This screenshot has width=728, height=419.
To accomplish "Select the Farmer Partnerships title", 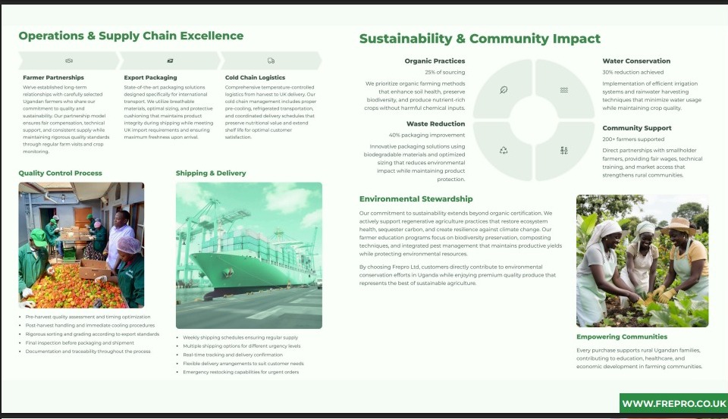I will (54, 77).
